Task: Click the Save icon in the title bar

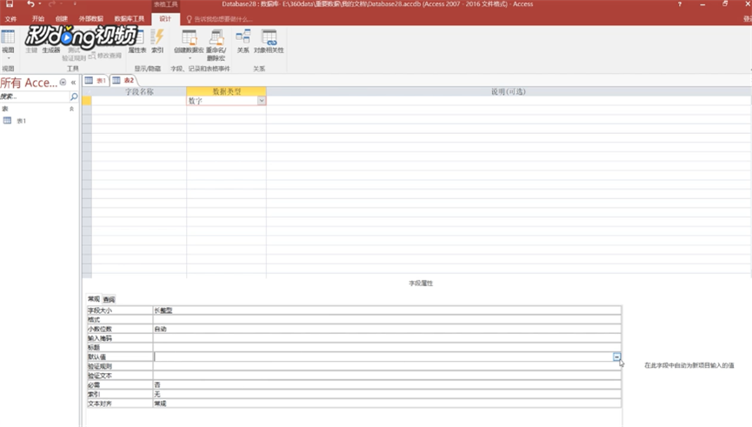Action: click(9, 3)
